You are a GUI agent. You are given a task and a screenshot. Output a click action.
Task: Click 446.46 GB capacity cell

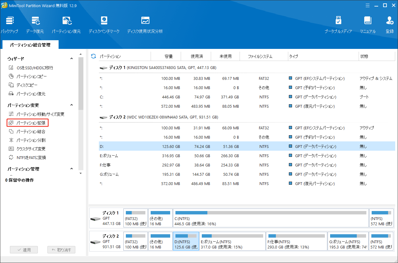point(171,97)
